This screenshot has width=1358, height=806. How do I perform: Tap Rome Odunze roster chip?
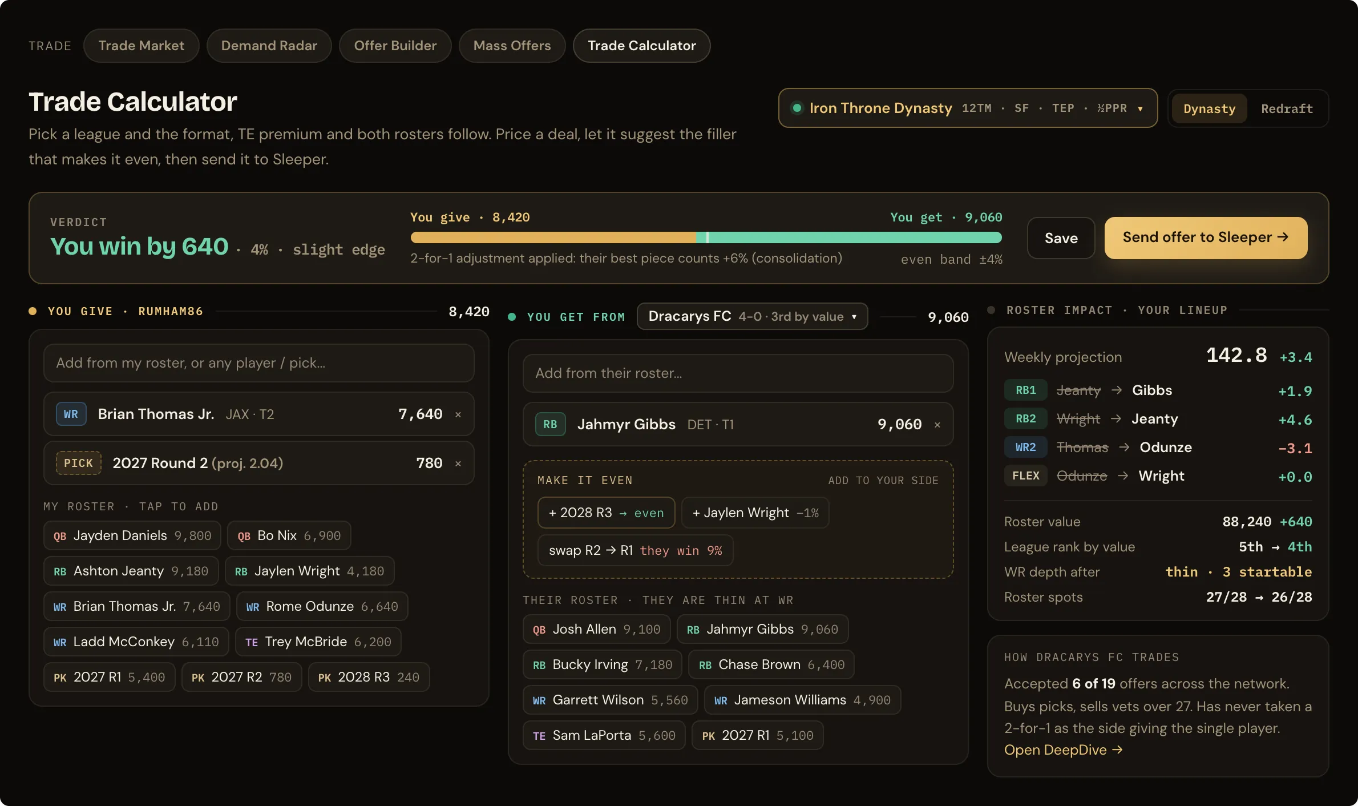[322, 606]
